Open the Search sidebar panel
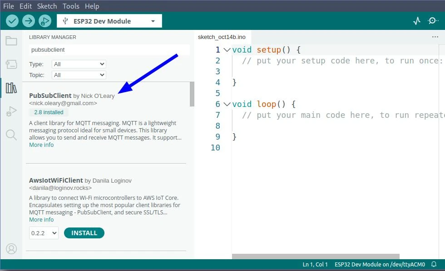This screenshot has height=271, width=445. [11, 135]
